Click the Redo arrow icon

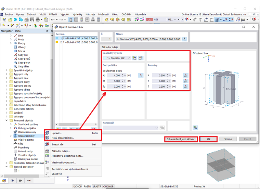pyautogui.click(x=61, y=19)
